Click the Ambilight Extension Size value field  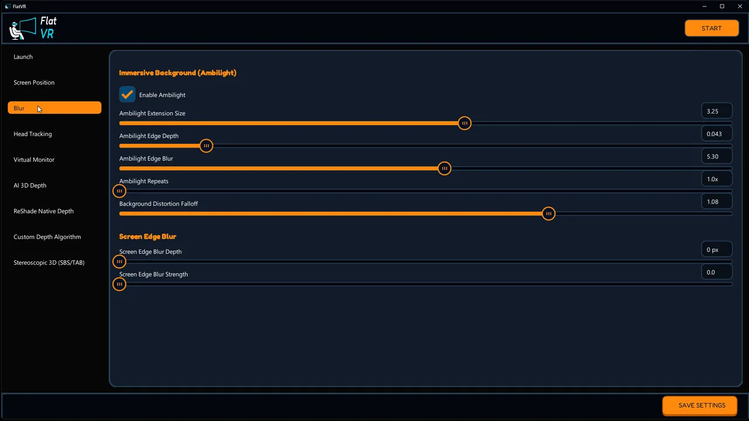(x=717, y=111)
